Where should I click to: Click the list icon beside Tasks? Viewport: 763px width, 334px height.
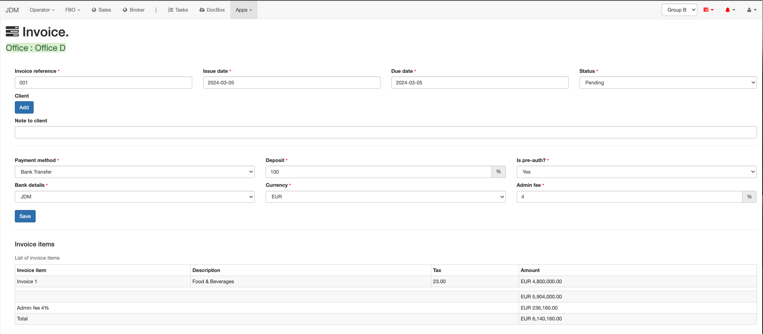171,10
